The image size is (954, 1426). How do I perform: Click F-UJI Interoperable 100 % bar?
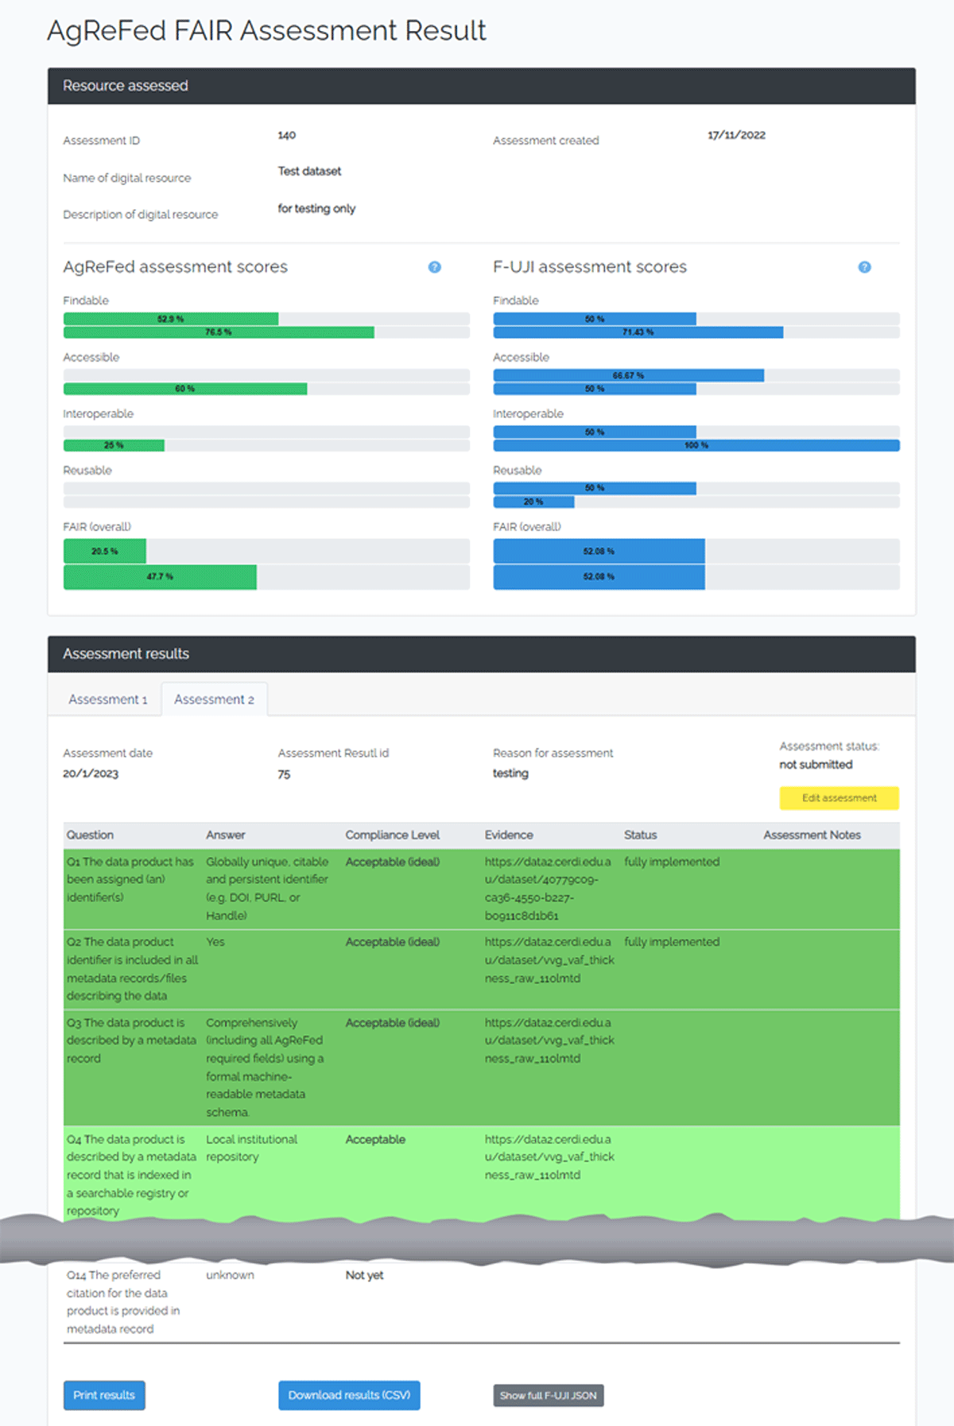[696, 445]
